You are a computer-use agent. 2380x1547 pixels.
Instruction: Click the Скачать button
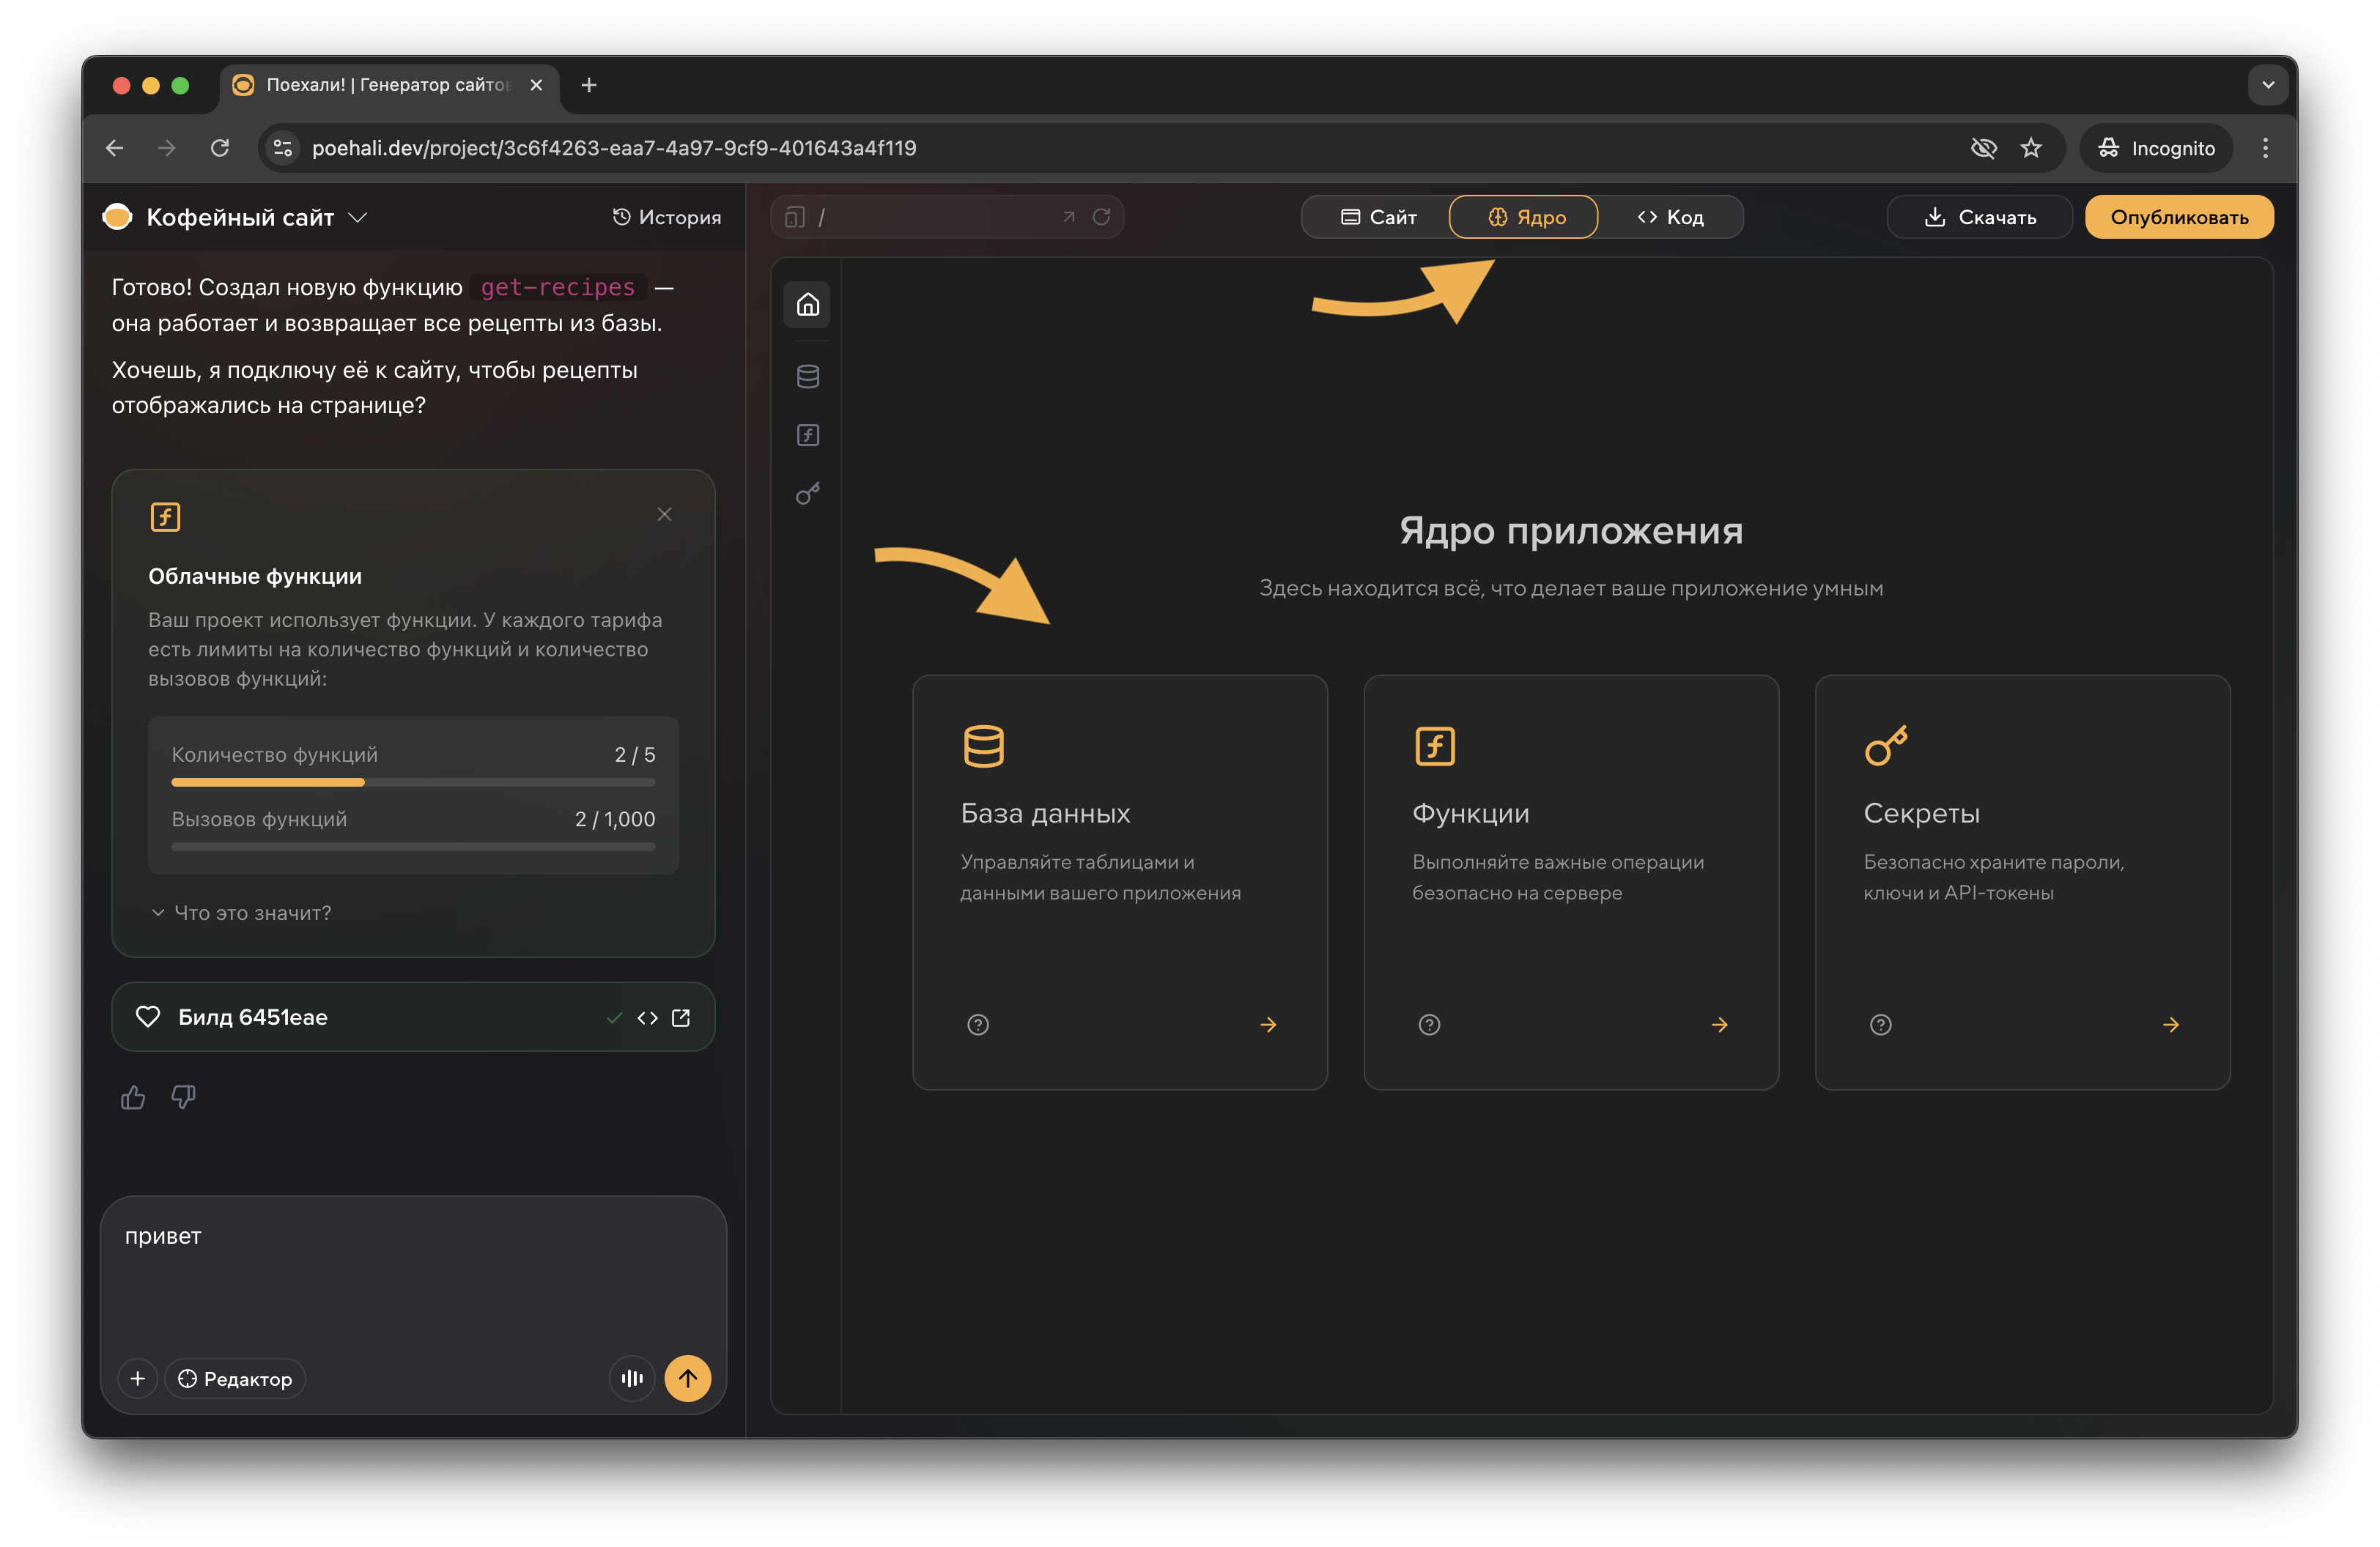click(1979, 217)
